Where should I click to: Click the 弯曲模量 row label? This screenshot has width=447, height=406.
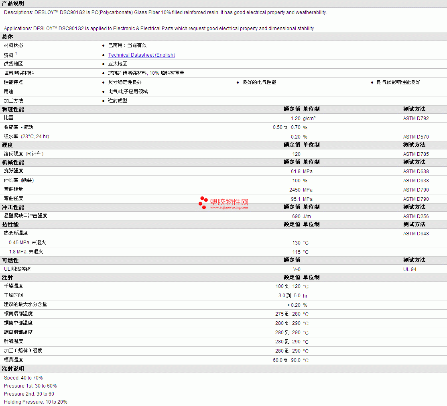click(x=13, y=189)
